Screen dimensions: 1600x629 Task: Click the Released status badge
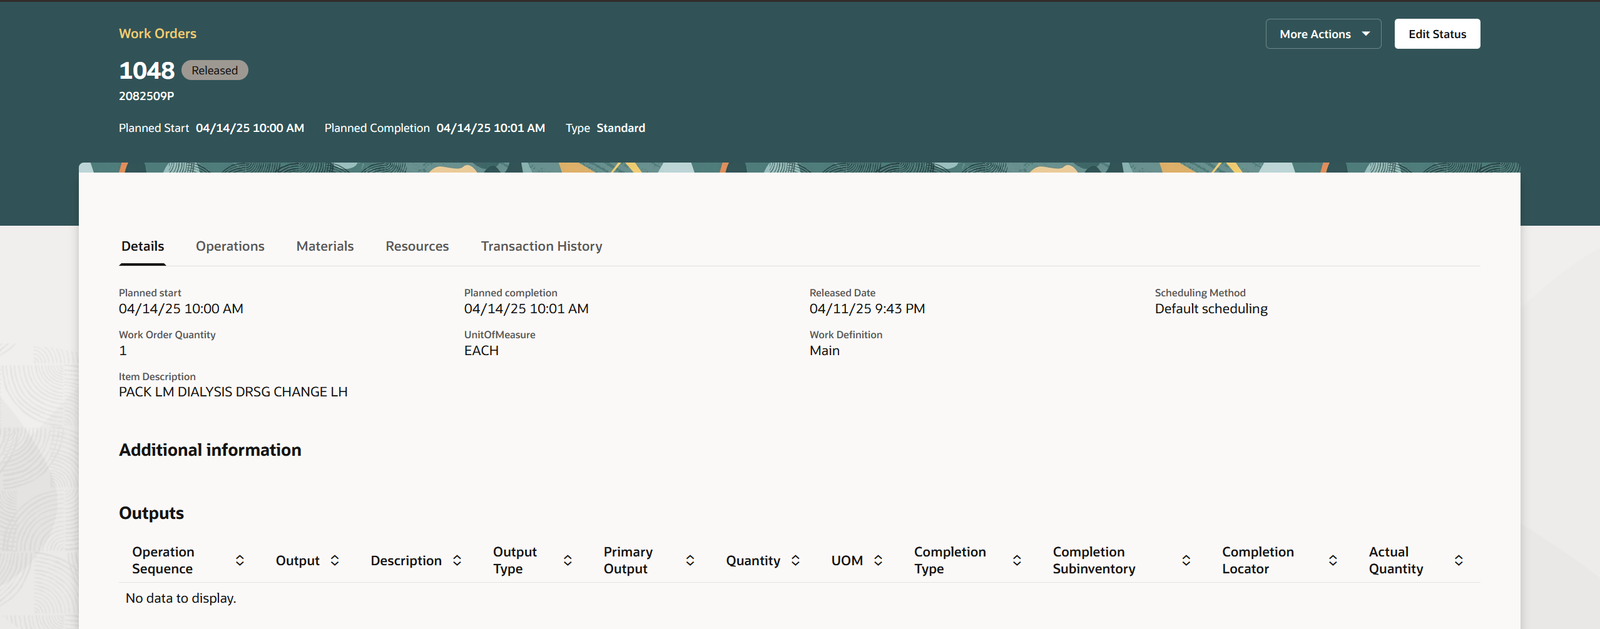(214, 69)
